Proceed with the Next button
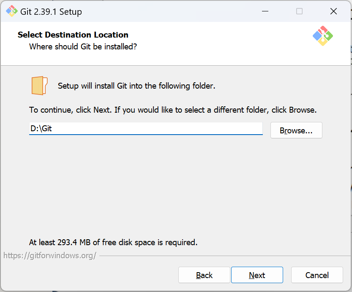352x292 pixels. (257, 275)
